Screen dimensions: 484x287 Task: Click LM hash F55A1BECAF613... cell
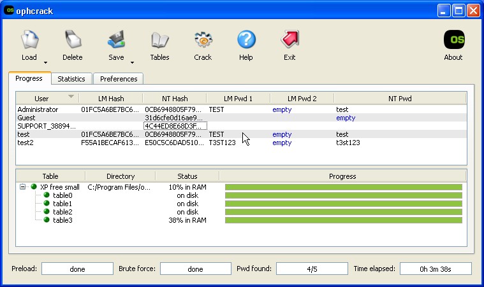(x=110, y=143)
